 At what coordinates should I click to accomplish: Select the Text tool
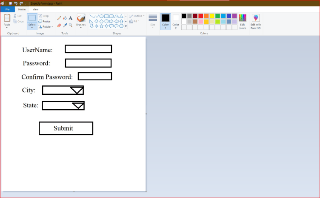[x=70, y=18]
